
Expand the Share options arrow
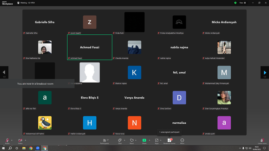click(x=150, y=140)
